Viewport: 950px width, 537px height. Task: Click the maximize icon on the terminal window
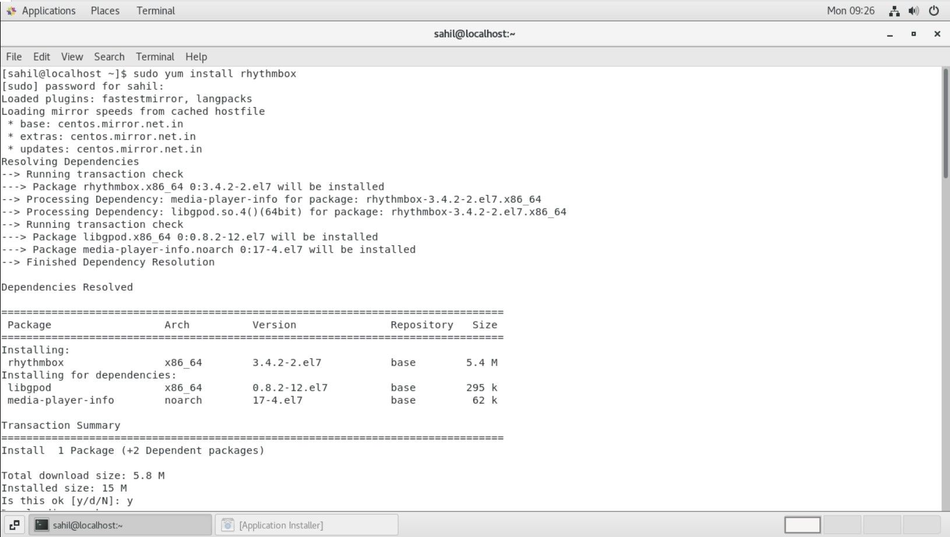914,34
